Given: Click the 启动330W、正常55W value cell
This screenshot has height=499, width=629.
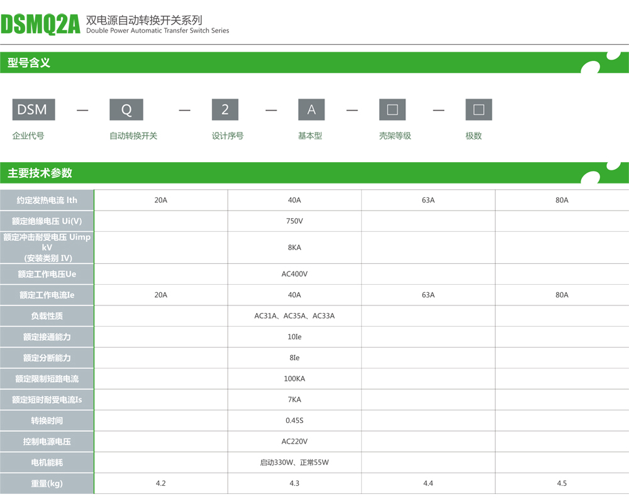Looking at the screenshot, I should point(294,462).
